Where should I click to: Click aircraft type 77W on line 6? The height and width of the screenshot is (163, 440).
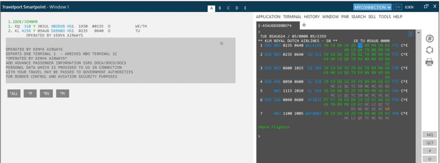395,100
